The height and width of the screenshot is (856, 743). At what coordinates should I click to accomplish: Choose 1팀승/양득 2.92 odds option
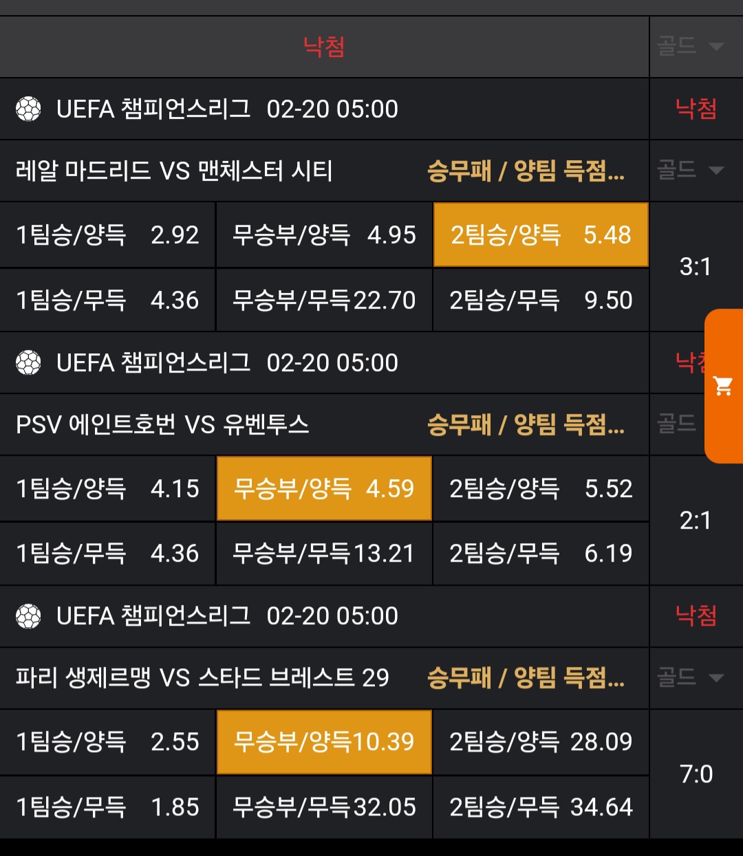pos(107,235)
